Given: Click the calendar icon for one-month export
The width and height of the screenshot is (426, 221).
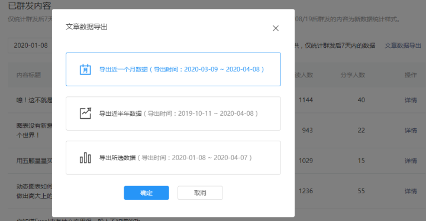Looking at the screenshot, I should pyautogui.click(x=85, y=69).
